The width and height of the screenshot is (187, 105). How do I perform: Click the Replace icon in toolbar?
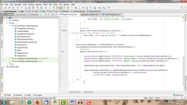41,8
